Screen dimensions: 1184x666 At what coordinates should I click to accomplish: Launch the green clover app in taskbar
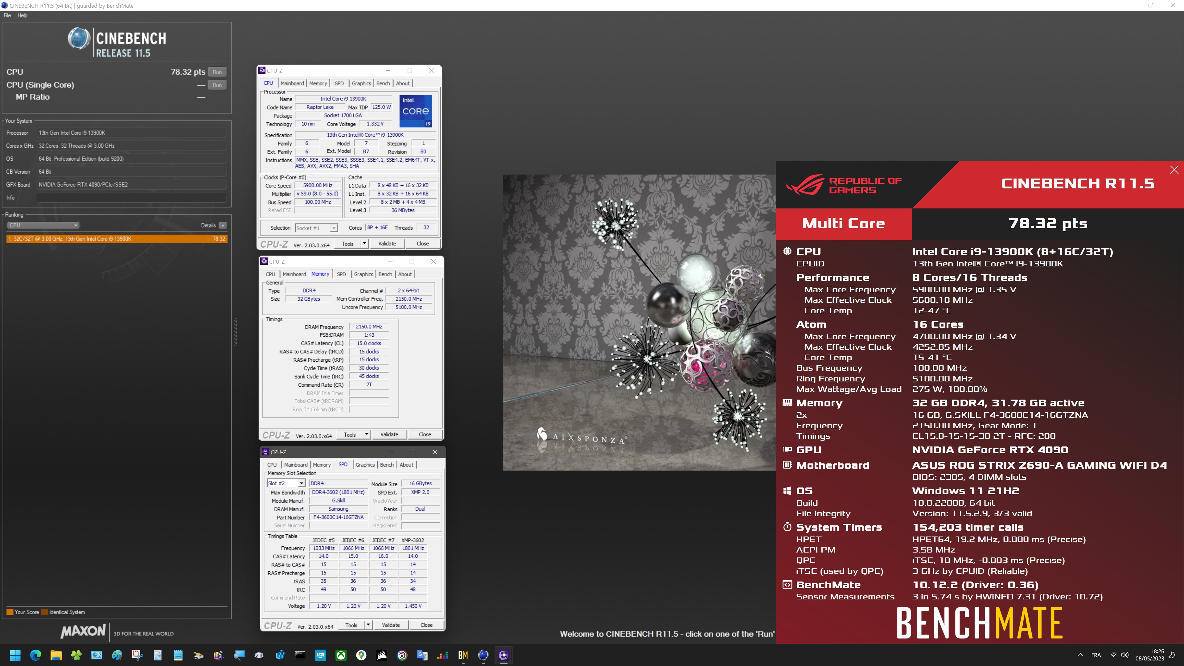[x=76, y=655]
